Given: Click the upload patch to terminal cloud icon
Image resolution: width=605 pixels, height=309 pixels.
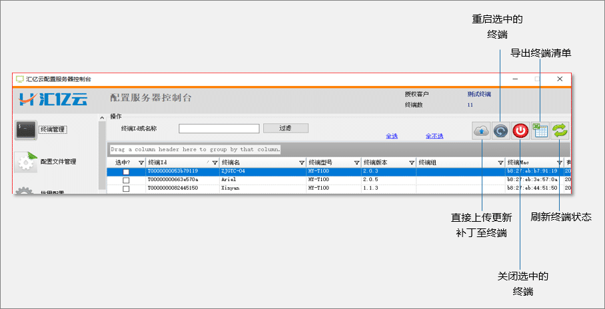Looking at the screenshot, I should (x=481, y=131).
